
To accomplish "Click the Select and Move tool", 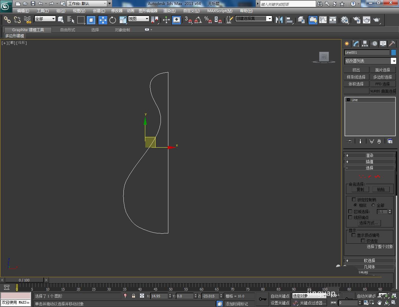I will pos(103,20).
